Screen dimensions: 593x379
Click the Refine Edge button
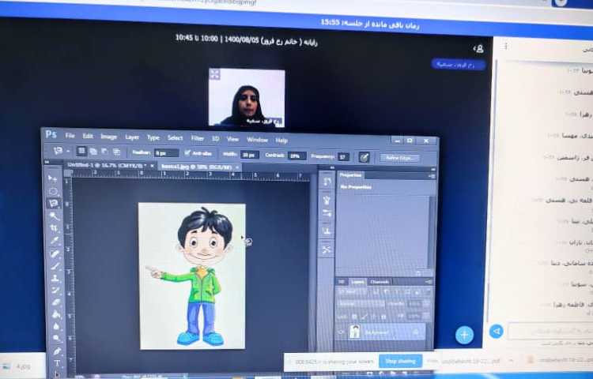(x=399, y=158)
